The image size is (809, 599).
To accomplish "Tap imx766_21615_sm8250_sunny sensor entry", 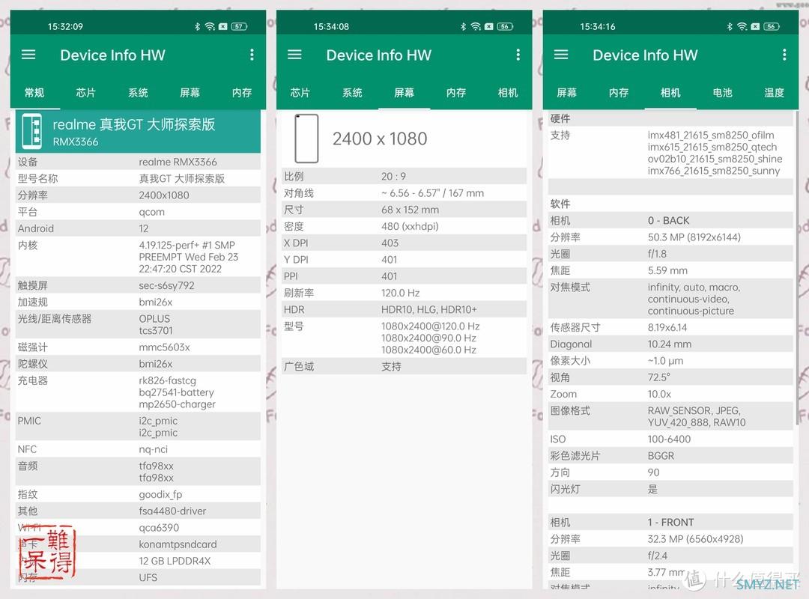I will tap(714, 171).
